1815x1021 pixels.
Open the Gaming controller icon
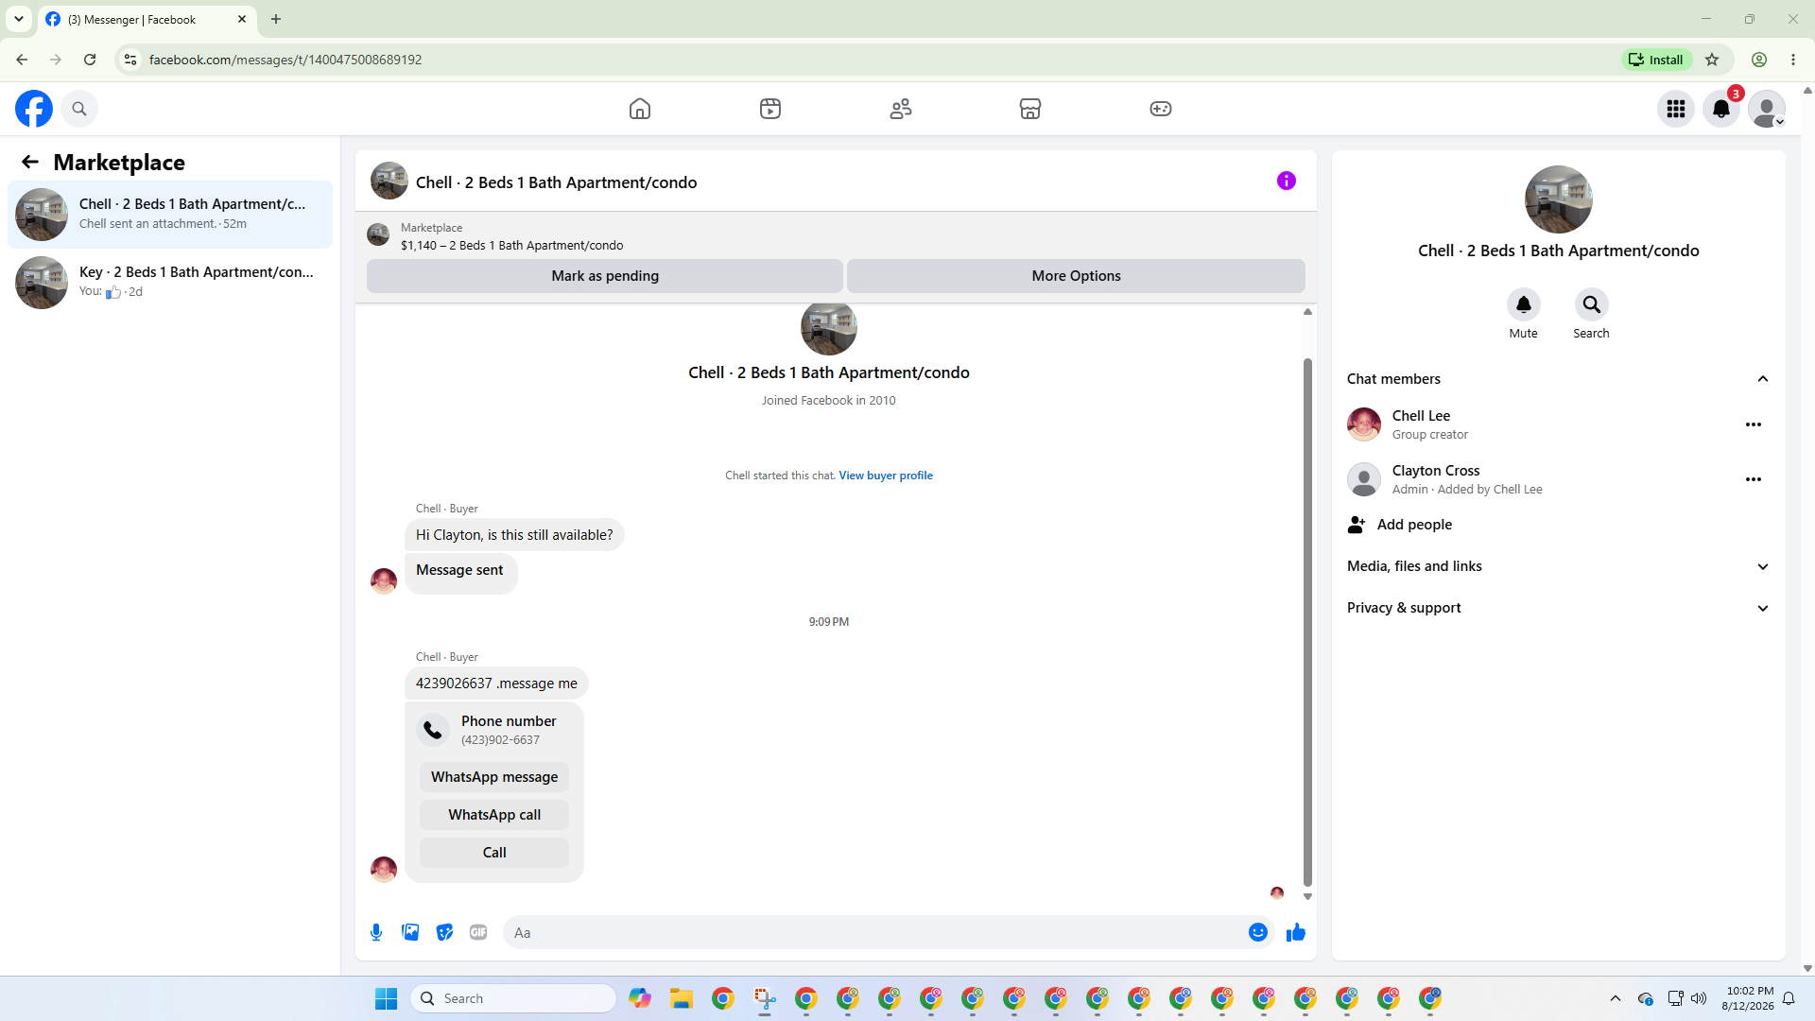coord(1161,109)
